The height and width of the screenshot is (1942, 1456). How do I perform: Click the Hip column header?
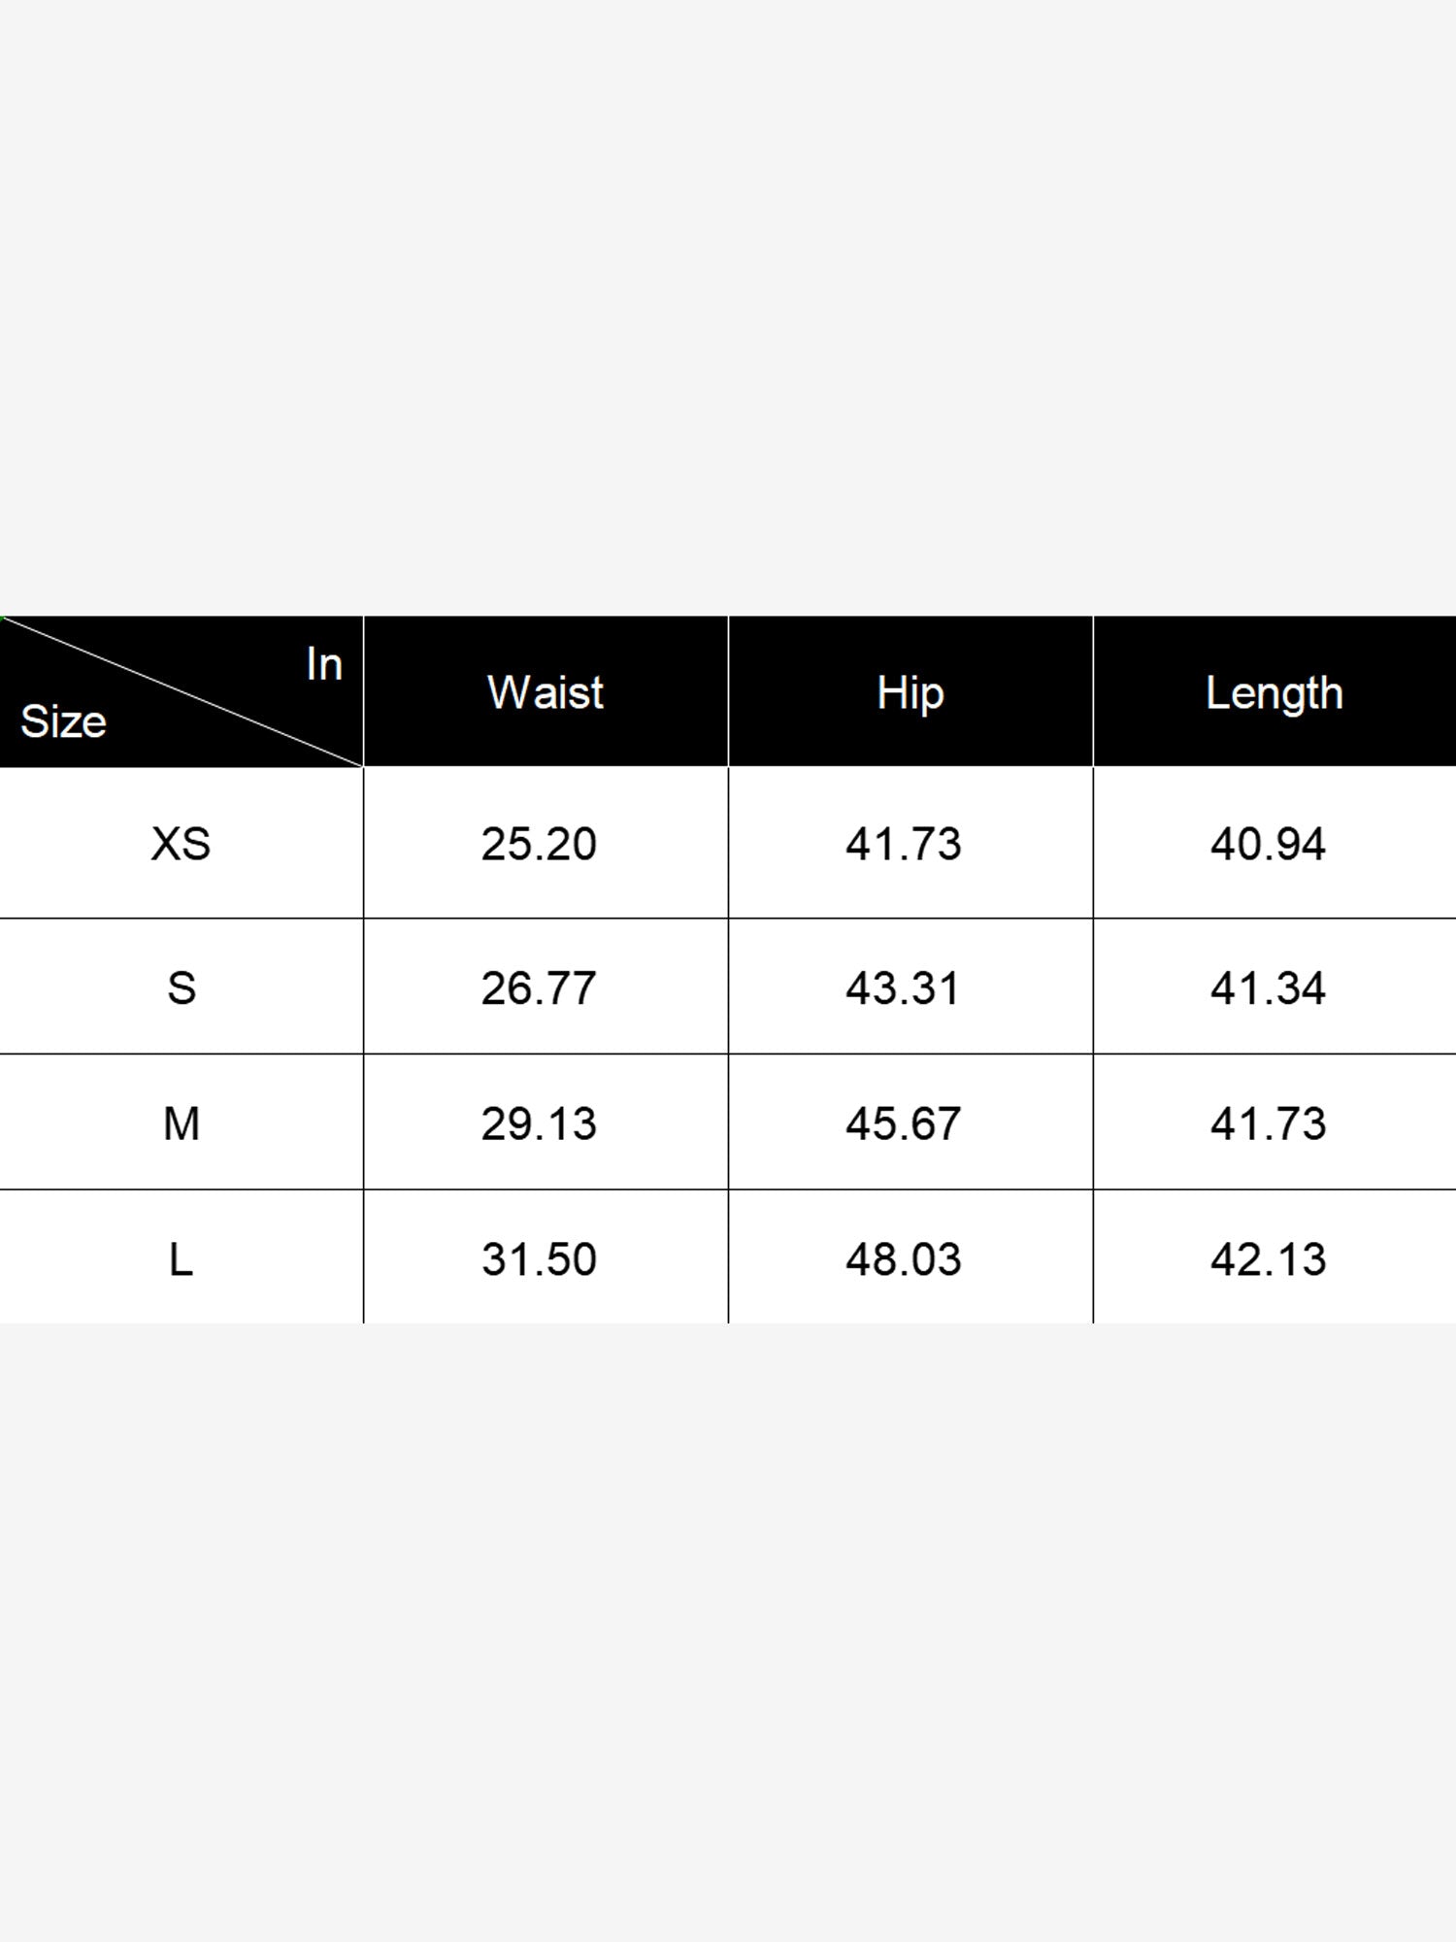click(910, 693)
